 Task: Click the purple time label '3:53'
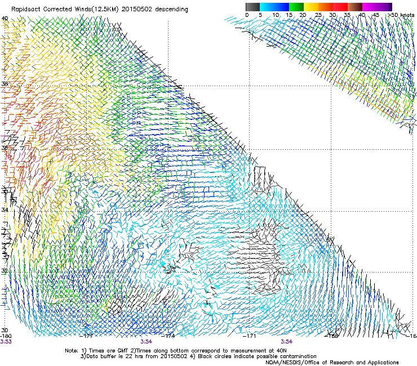6,342
